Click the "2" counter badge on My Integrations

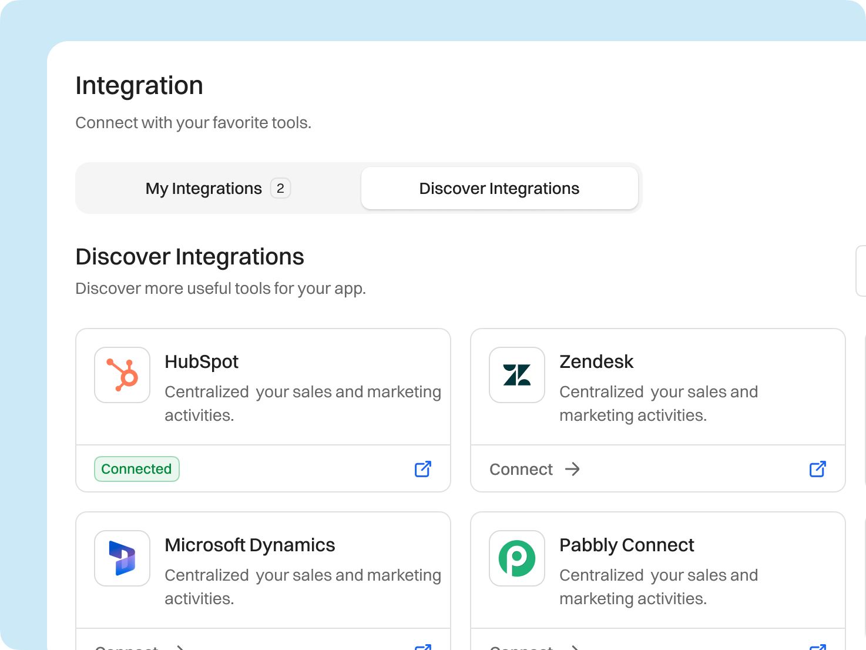281,188
